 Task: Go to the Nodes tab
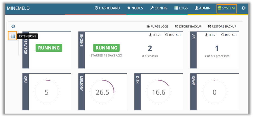[x=135, y=8]
